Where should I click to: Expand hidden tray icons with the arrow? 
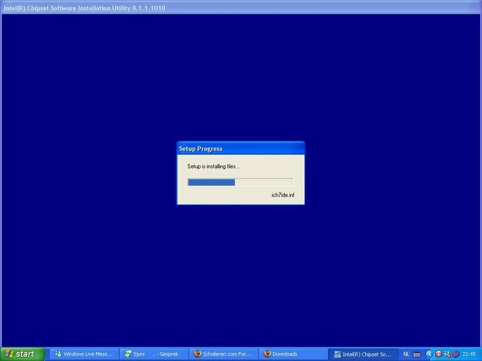[429, 354]
